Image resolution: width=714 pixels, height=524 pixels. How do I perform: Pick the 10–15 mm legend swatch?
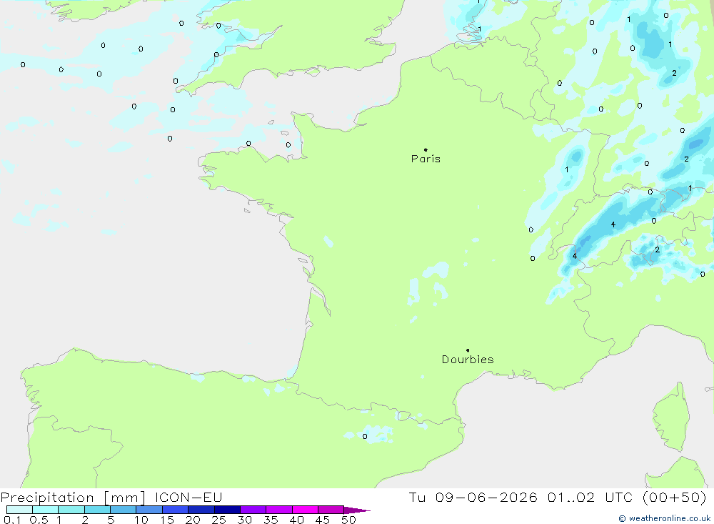tap(149, 510)
